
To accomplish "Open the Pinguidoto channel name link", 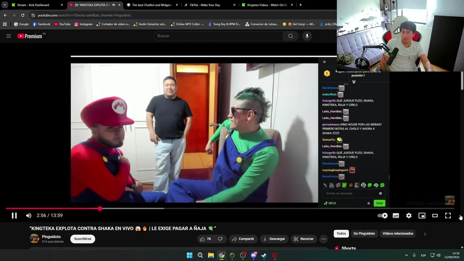I will tap(51, 237).
